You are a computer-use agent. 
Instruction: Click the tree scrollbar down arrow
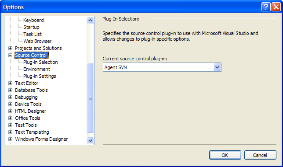tap(90, 140)
